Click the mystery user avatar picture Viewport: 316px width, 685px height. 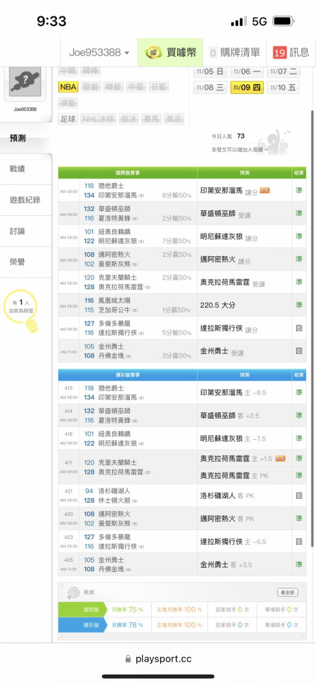pyautogui.click(x=25, y=82)
